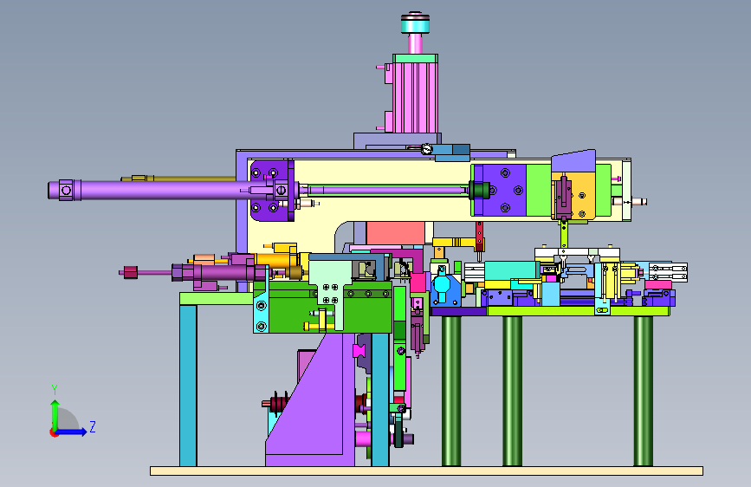Select the dark red pulley near the base
Screen dimensions: 751x487
click(x=279, y=404)
